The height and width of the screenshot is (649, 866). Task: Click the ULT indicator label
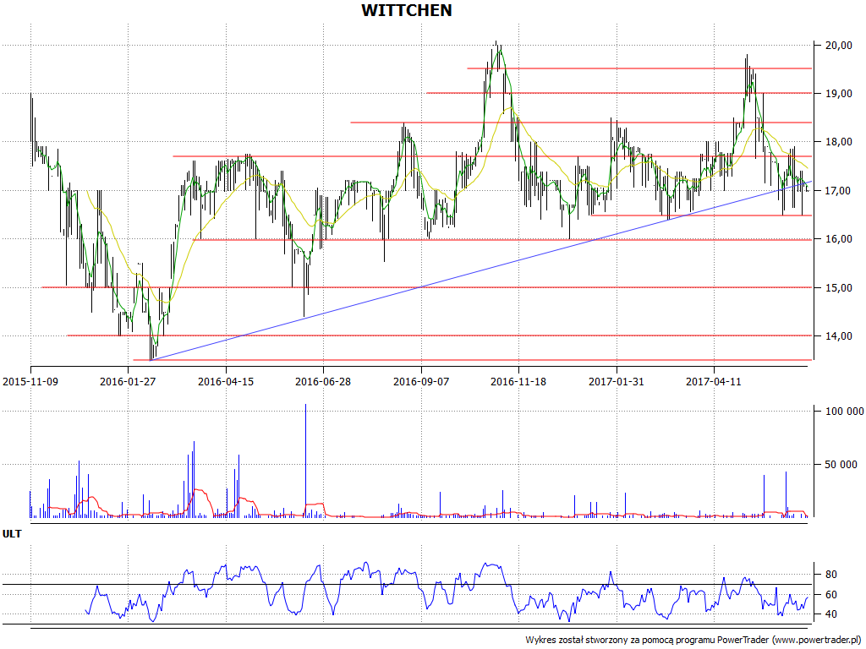[x=12, y=534]
